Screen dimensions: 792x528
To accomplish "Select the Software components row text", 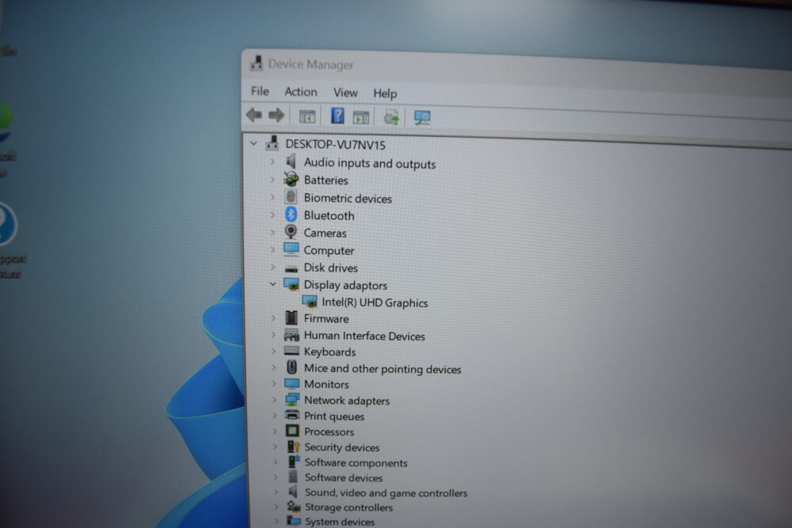I will pyautogui.click(x=356, y=462).
